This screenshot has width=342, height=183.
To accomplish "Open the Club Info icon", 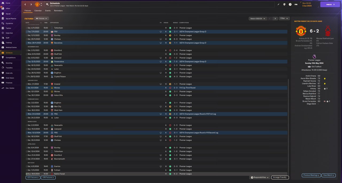I will click(3, 73).
